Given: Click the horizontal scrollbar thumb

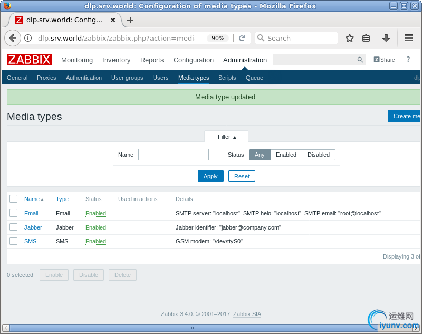Looking at the screenshot, I should [193, 328].
